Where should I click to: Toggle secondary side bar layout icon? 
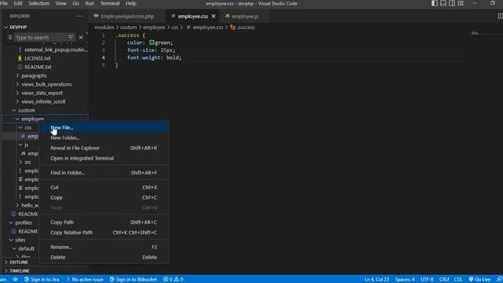click(452, 3)
